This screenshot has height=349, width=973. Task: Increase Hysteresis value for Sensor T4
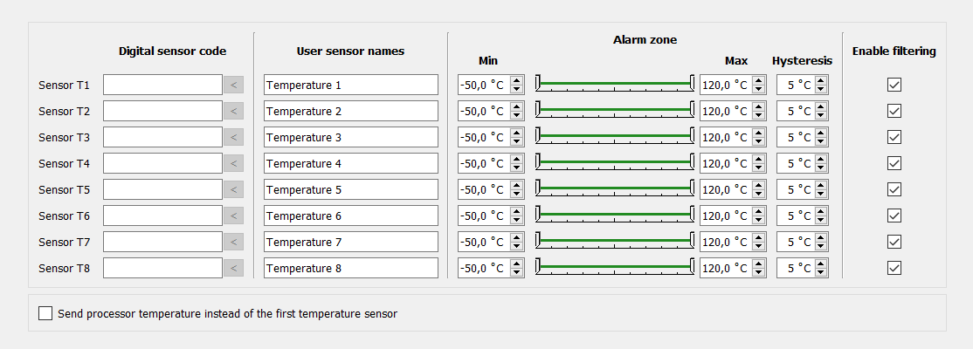[x=820, y=160]
